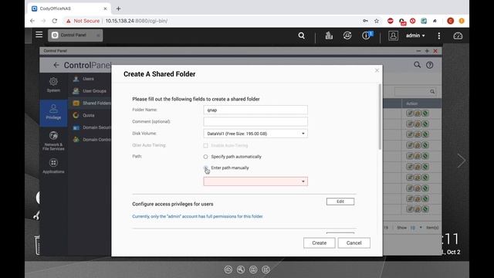This screenshot has height=278, width=494.
Task: Bookmark page with the star icon
Action: [x=377, y=21]
